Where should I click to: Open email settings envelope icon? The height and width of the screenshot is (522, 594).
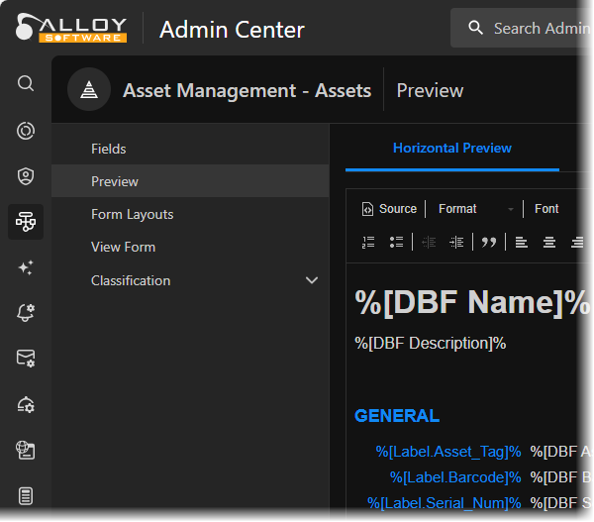tap(26, 359)
